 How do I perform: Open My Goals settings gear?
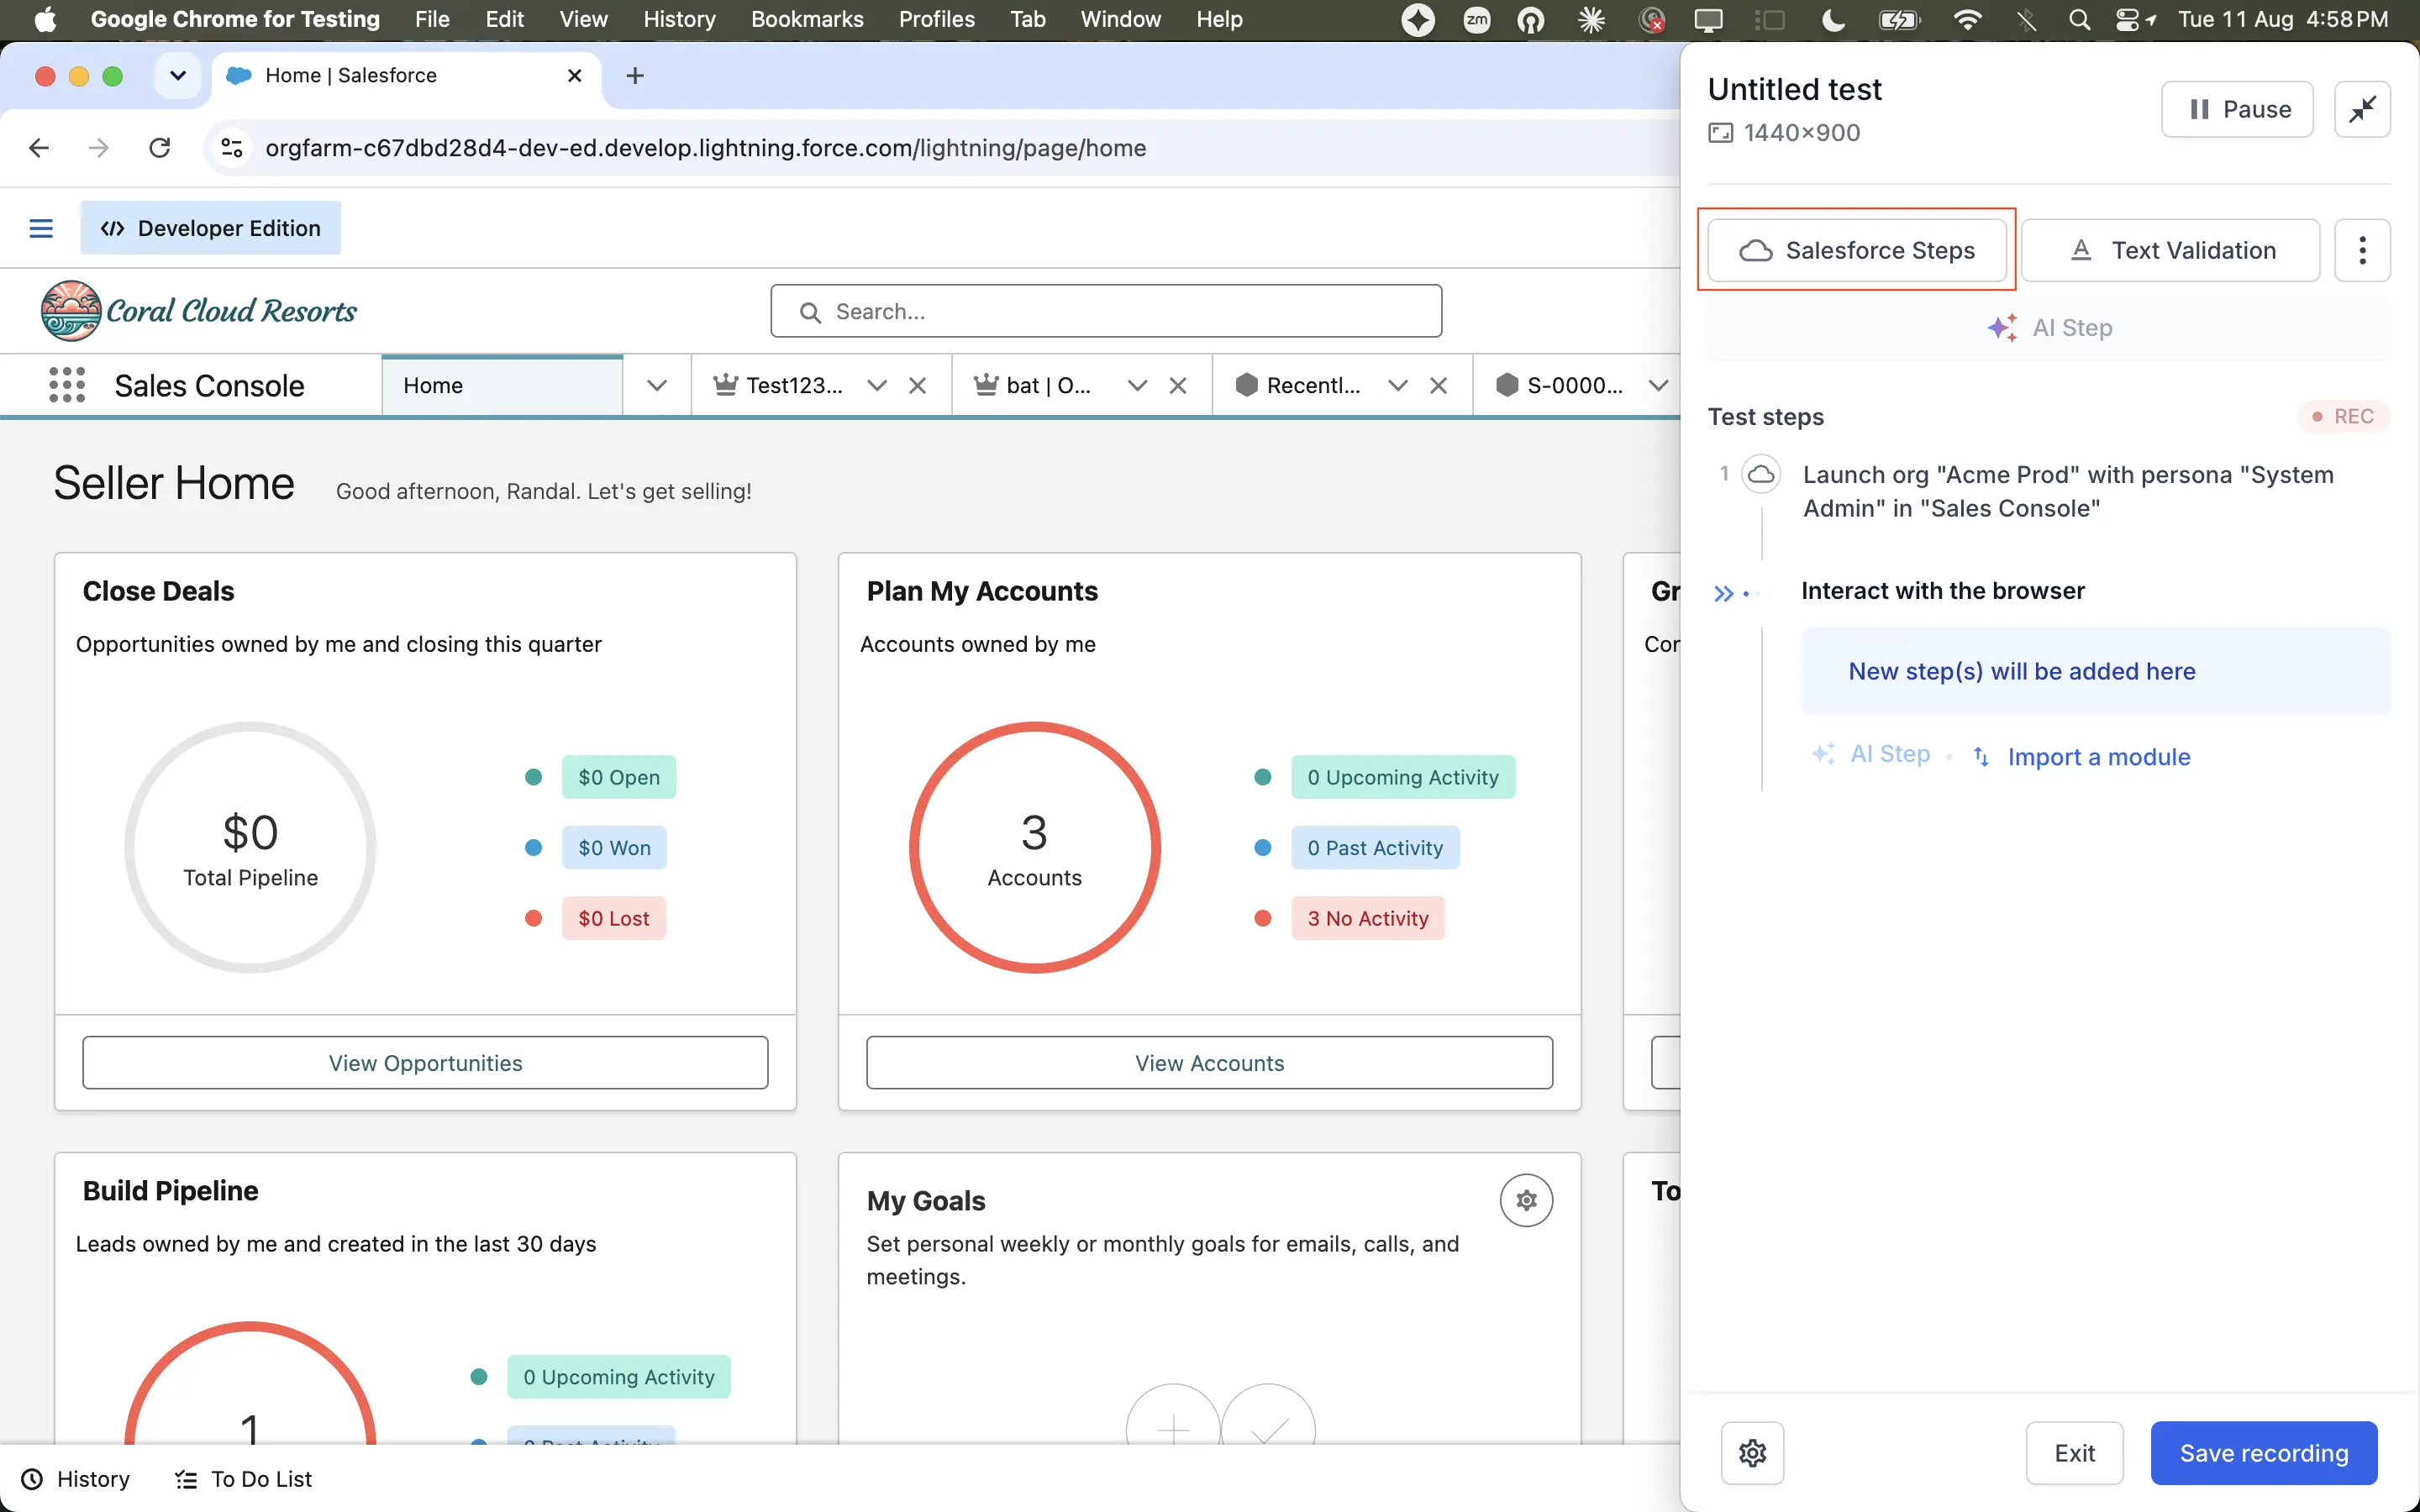1526,1200
